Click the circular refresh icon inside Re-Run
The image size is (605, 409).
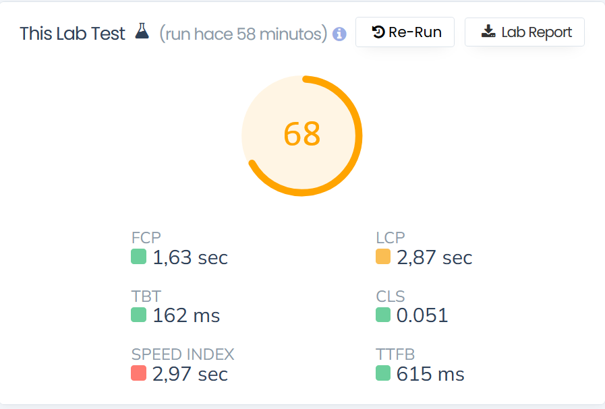(x=378, y=31)
